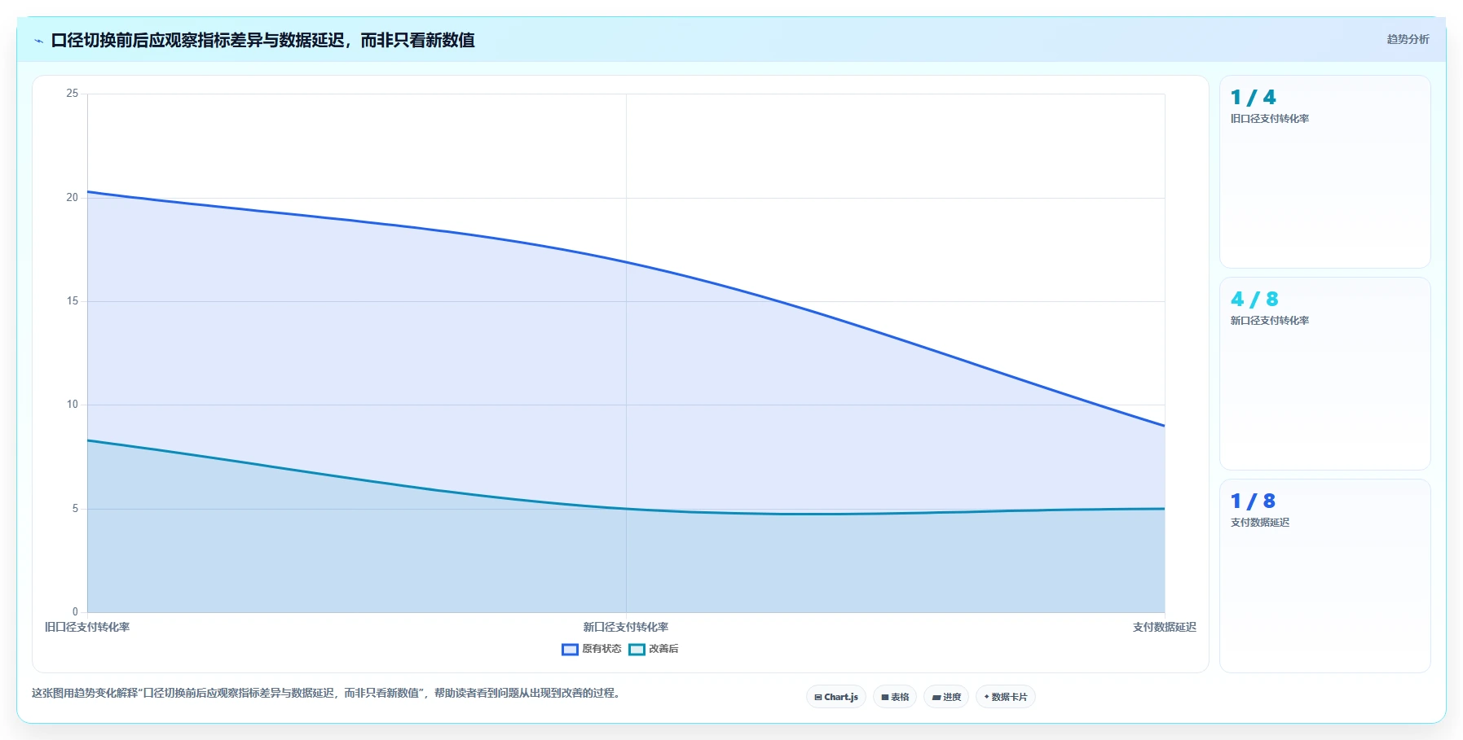Click the y-axis value 20

point(73,198)
